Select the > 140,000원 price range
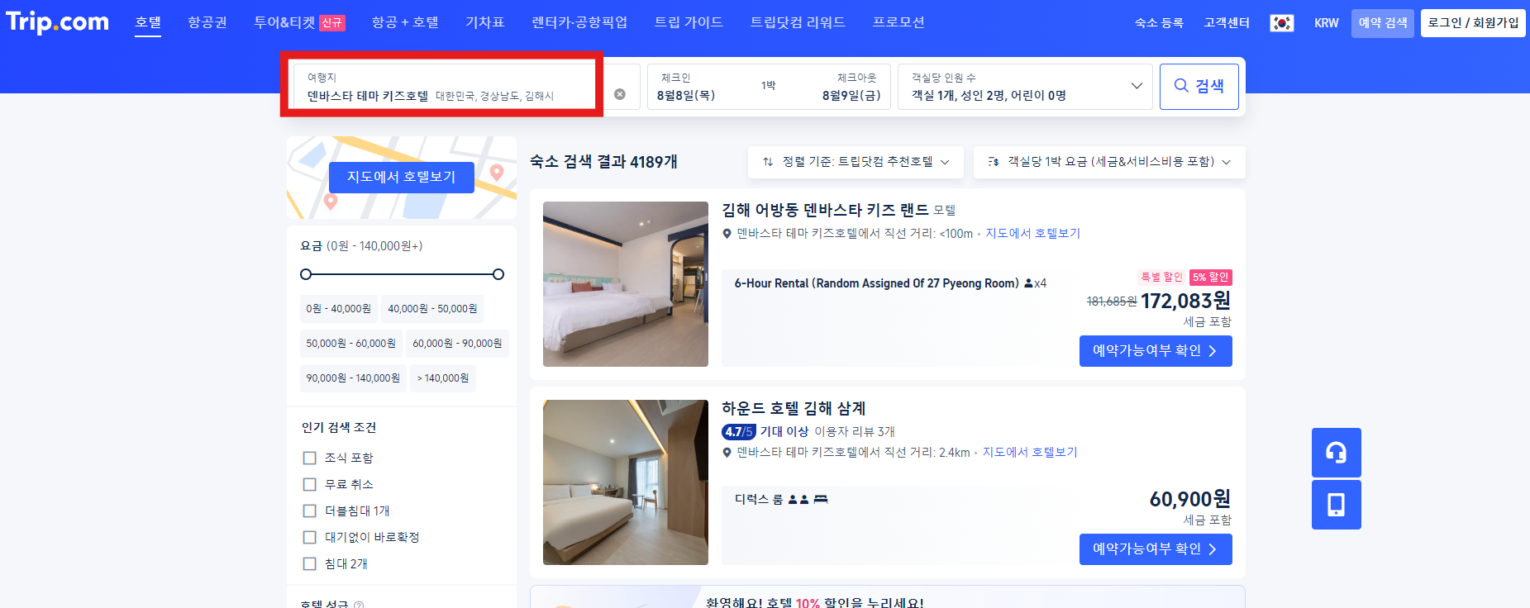Screen dimensions: 1530x608 [x=443, y=378]
